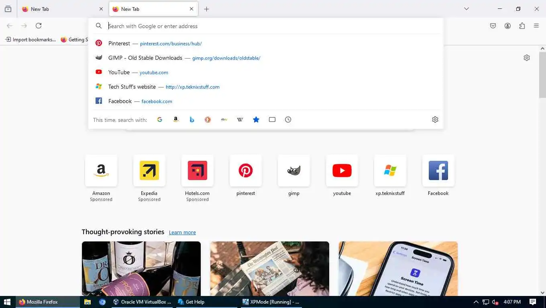Search this time with Amazon
The width and height of the screenshot is (546, 308).
176,120
